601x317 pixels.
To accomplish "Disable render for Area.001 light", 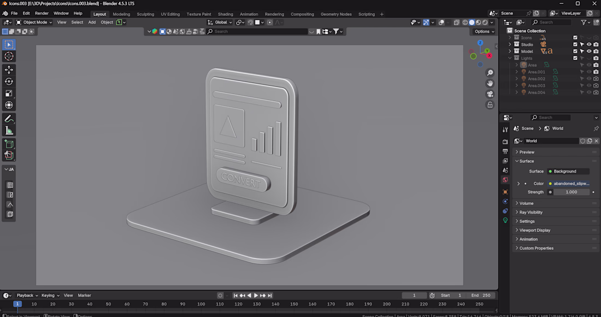I will (x=596, y=72).
